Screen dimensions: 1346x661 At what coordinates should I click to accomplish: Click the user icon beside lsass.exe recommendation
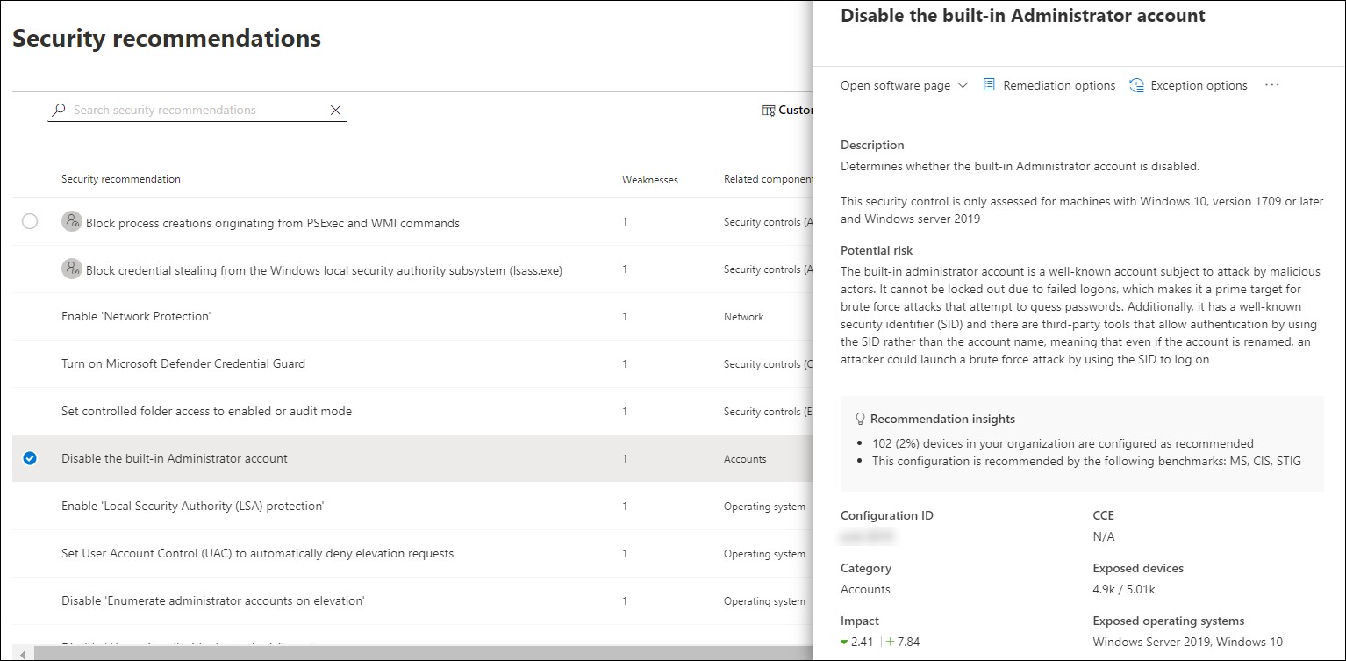72,269
